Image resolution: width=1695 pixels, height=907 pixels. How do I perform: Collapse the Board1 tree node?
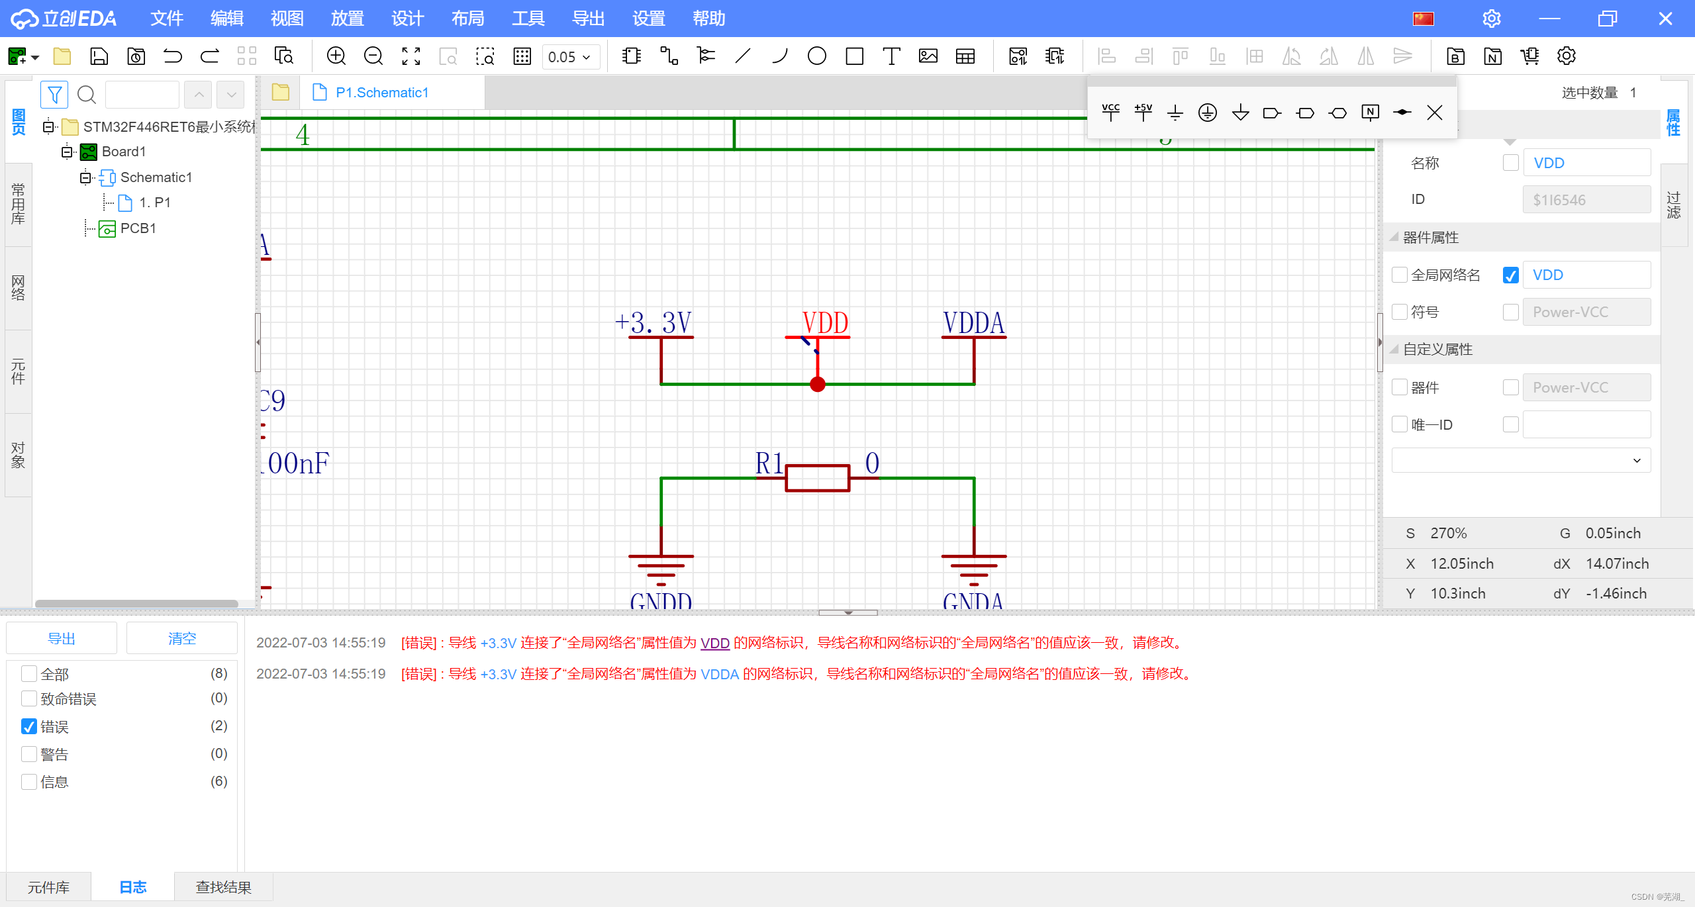(x=67, y=152)
